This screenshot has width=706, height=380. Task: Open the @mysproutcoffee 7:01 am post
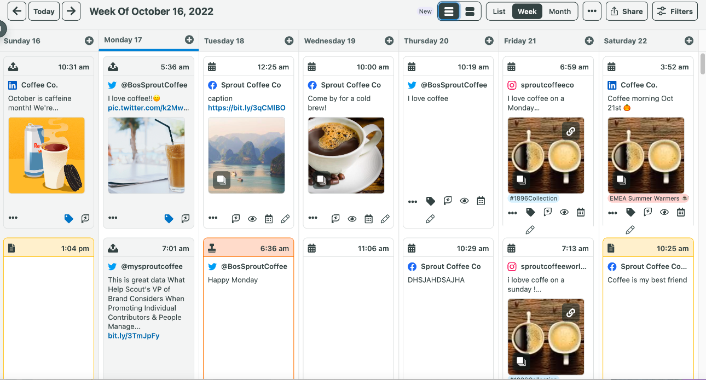[148, 309]
